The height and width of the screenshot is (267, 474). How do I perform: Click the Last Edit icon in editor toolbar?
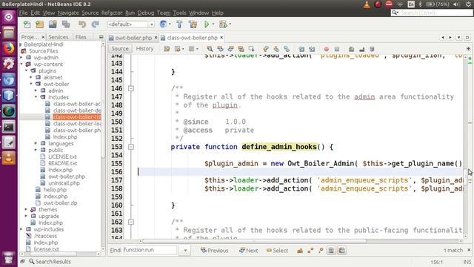(x=167, y=49)
